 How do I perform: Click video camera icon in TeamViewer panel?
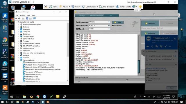click(x=147, y=47)
